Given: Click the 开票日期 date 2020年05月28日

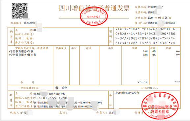Looking at the screenshot, I should click(153, 18).
